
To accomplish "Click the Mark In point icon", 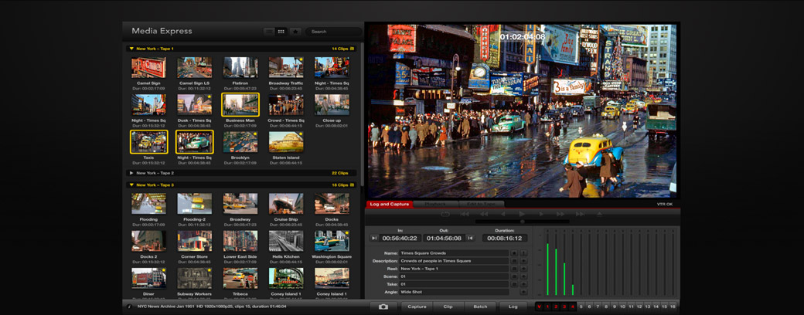I will click(x=374, y=239).
